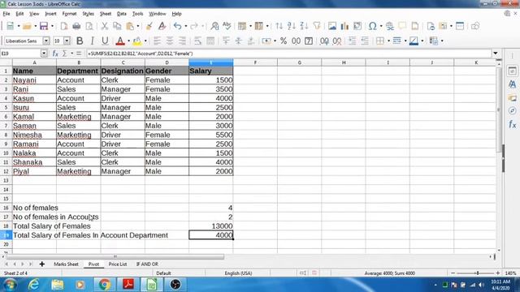Select row 13 header
Image resolution: width=520 pixels, height=292 pixels.
6,180
